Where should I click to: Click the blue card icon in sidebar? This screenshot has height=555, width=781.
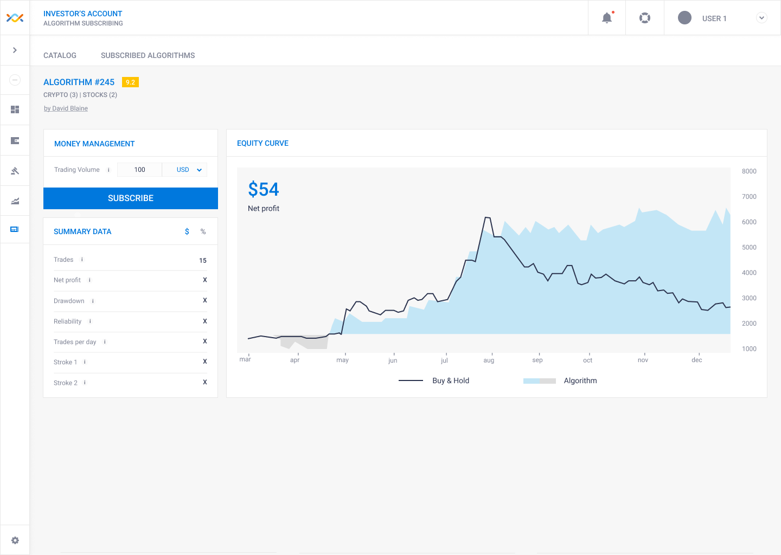(15, 229)
